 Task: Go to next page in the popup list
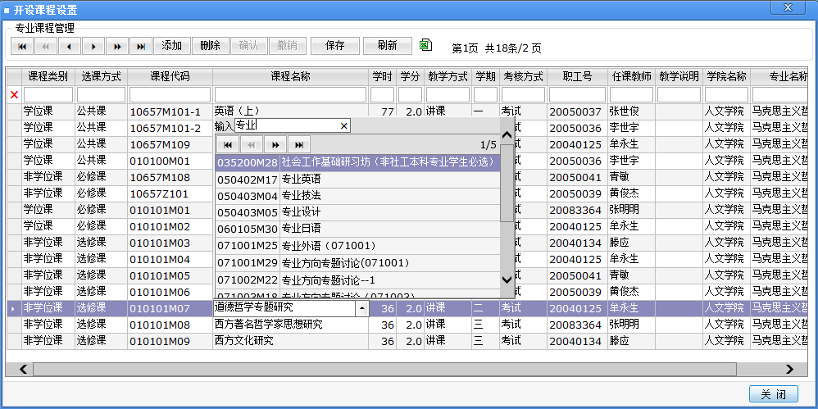point(276,144)
